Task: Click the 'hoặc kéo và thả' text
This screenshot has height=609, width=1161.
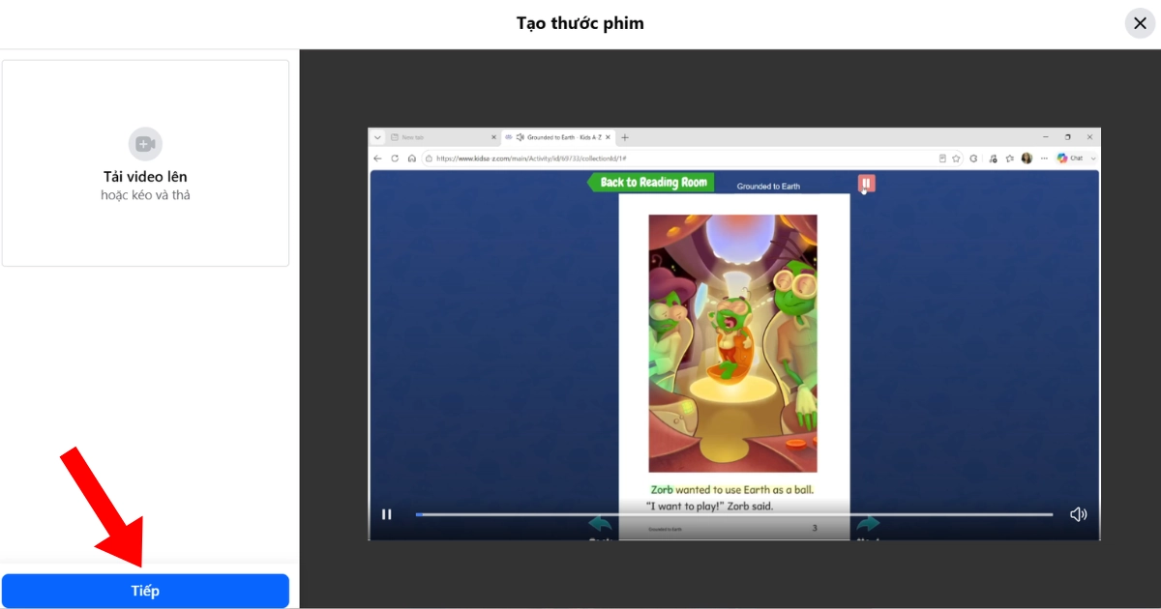Action: 145,195
